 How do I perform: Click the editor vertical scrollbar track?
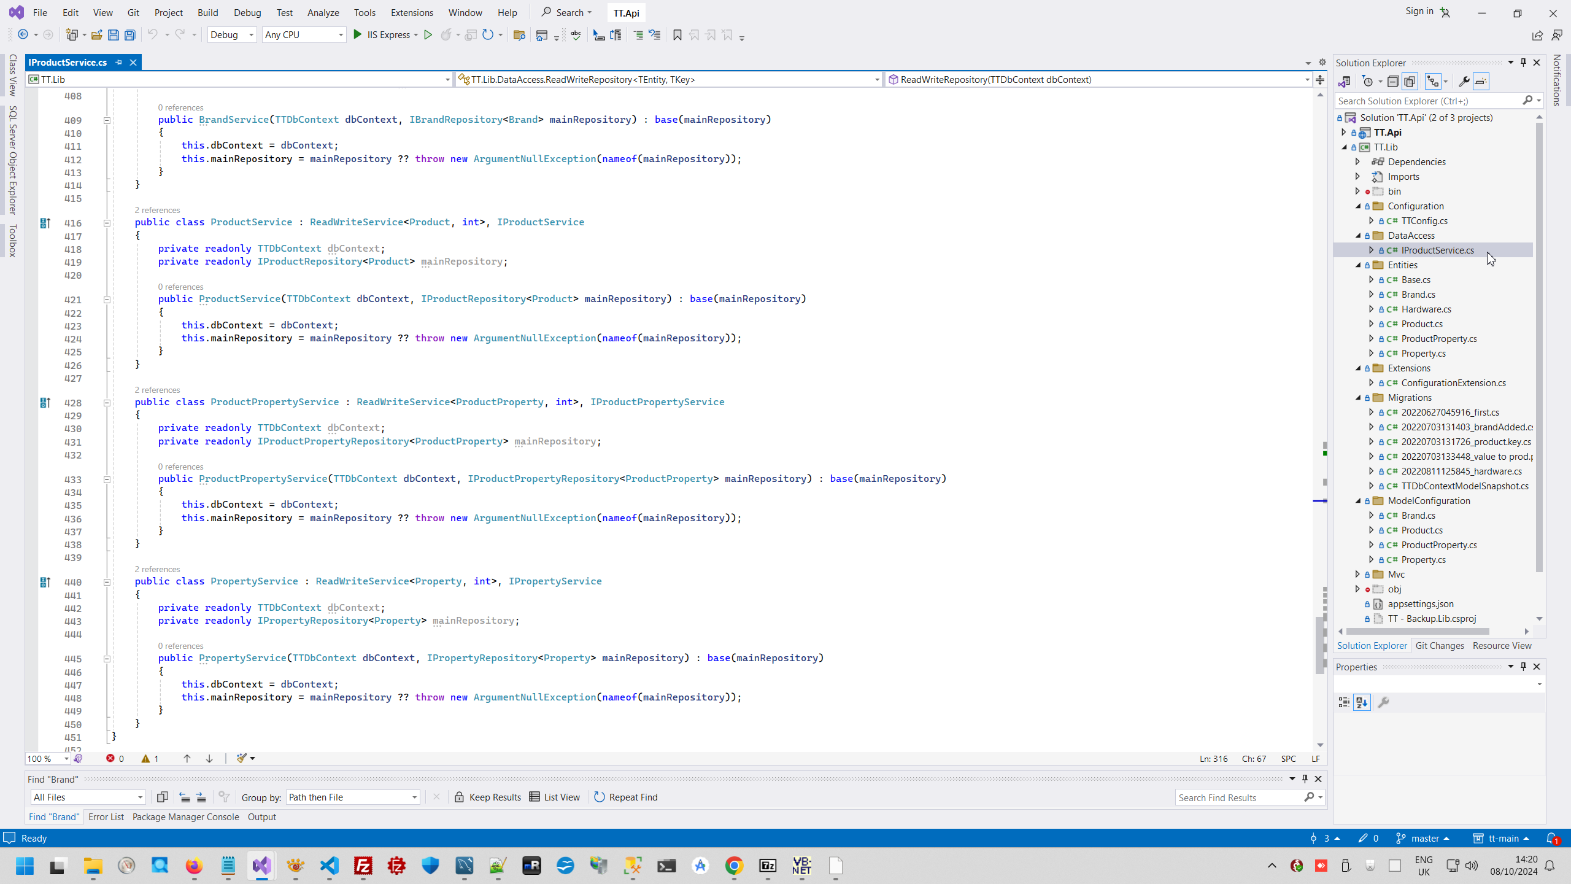click(1320, 307)
